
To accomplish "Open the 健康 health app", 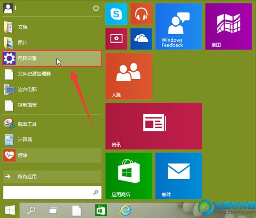I will coord(52,155).
